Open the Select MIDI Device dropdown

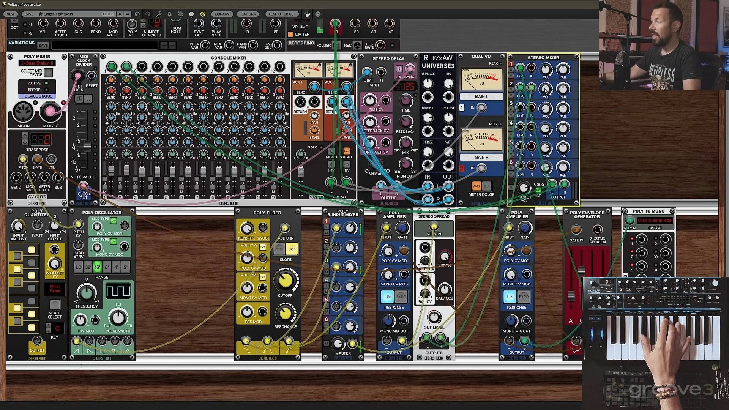point(48,72)
